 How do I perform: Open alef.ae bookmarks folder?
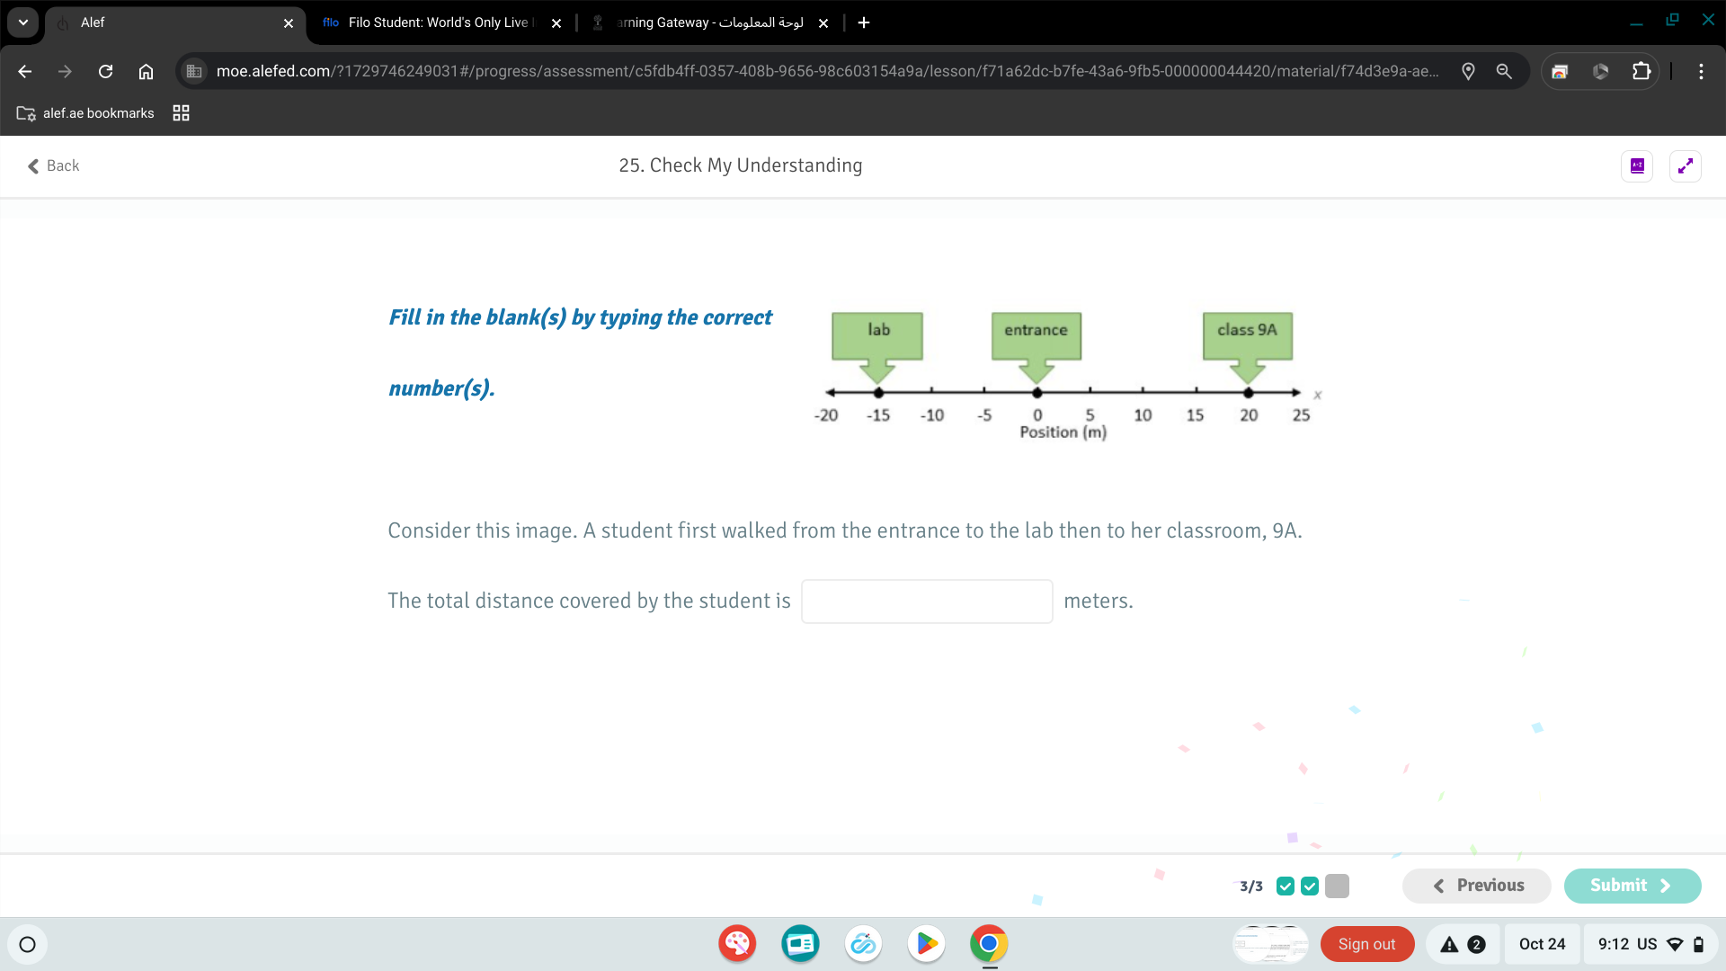[x=85, y=113]
